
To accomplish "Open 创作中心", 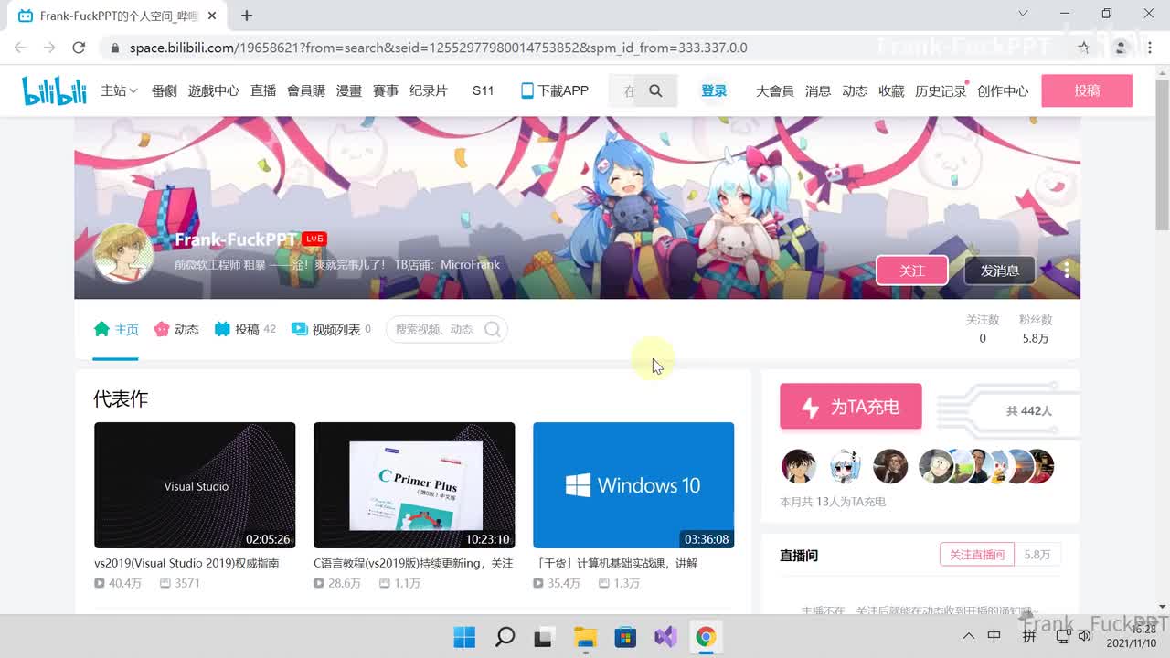I will click(x=1003, y=90).
